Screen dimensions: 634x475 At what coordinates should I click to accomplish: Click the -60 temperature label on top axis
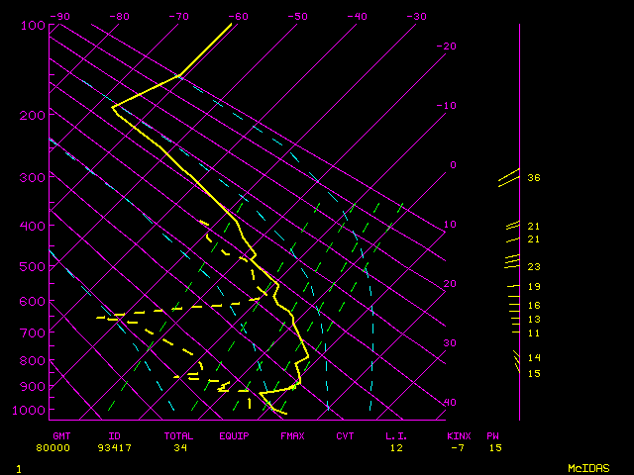(x=237, y=16)
